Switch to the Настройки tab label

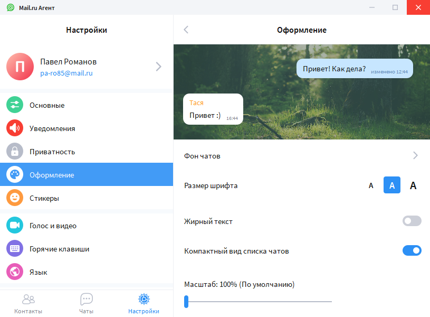pos(144,311)
